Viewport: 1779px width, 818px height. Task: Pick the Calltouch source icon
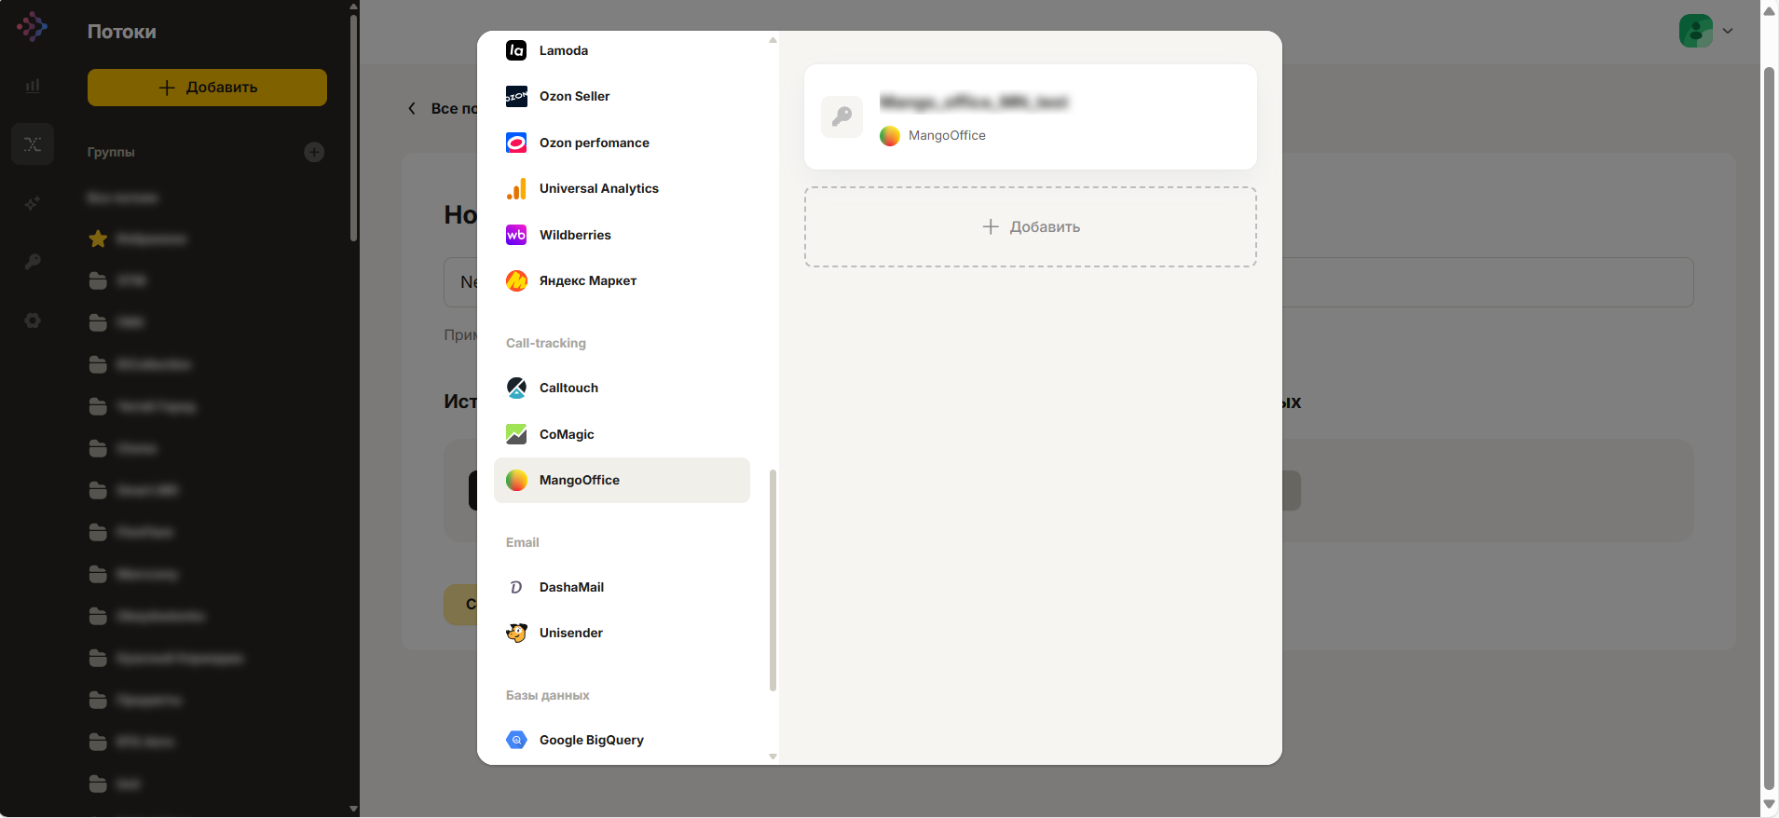click(516, 388)
